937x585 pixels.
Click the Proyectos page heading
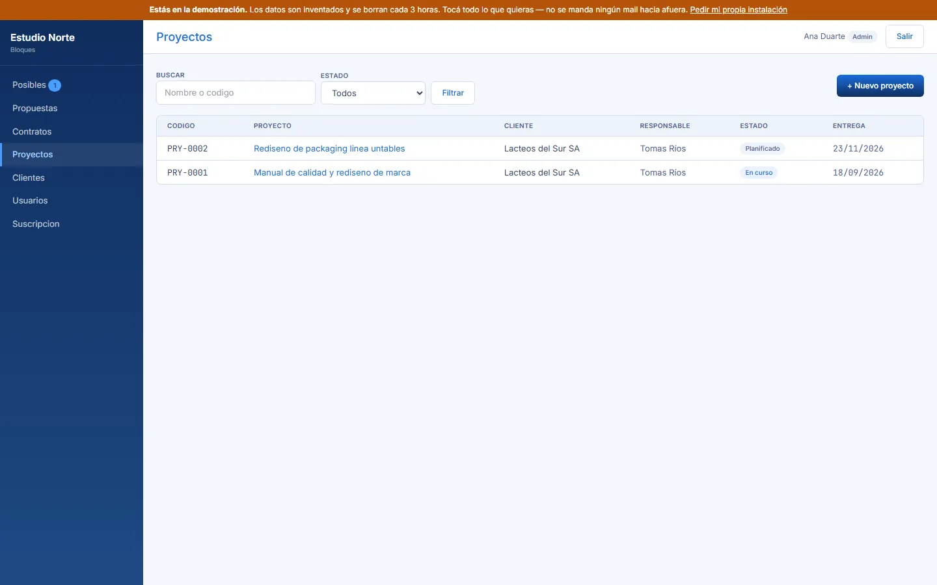(184, 37)
